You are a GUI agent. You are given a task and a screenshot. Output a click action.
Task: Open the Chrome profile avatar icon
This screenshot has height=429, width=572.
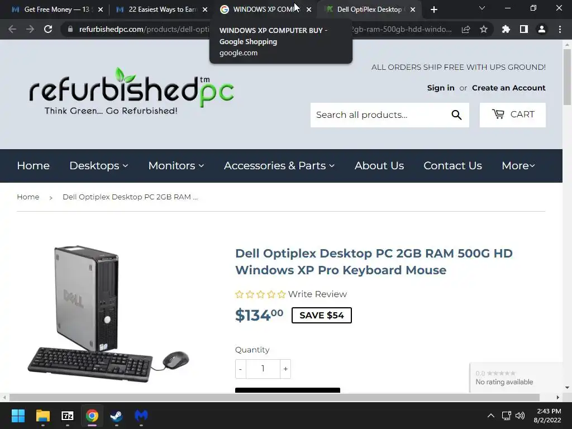pyautogui.click(x=542, y=29)
